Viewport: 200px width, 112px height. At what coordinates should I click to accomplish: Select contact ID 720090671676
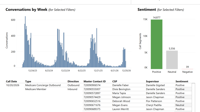(92, 105)
